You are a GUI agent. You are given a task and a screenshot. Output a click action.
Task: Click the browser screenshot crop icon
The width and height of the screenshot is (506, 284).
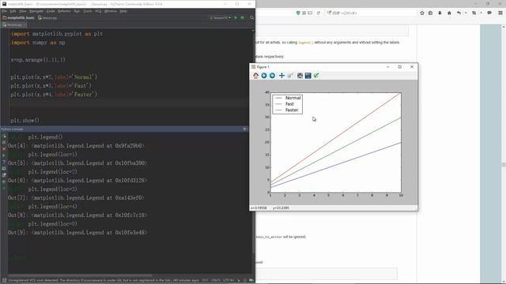(x=474, y=13)
